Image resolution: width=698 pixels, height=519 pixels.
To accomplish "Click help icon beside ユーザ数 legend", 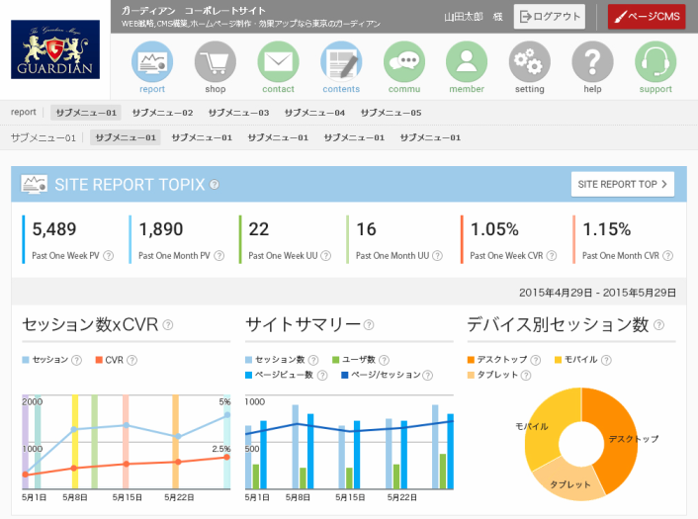I will (x=385, y=360).
